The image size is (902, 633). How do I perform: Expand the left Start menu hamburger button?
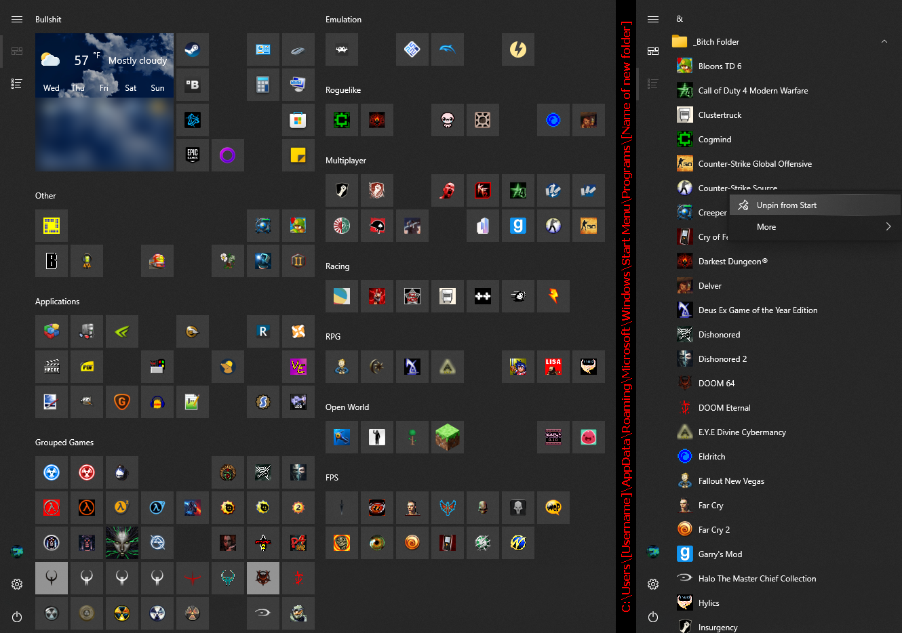(17, 20)
